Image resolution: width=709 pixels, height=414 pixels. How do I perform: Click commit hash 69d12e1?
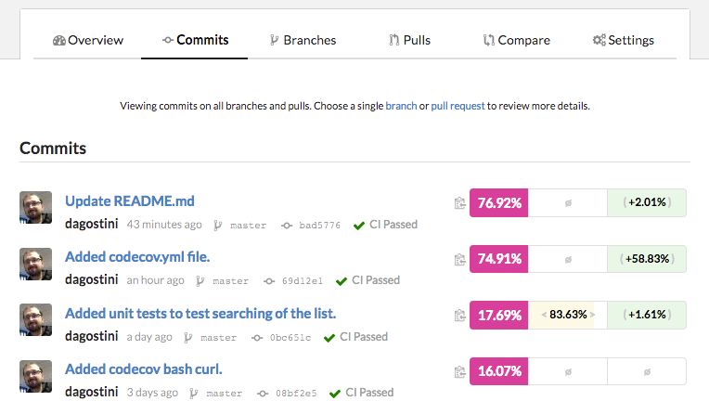pos(302,280)
